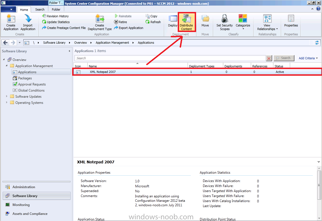This screenshot has height=221, width=322.
Task: Sort by the Deployment Types column
Action: [205, 66]
